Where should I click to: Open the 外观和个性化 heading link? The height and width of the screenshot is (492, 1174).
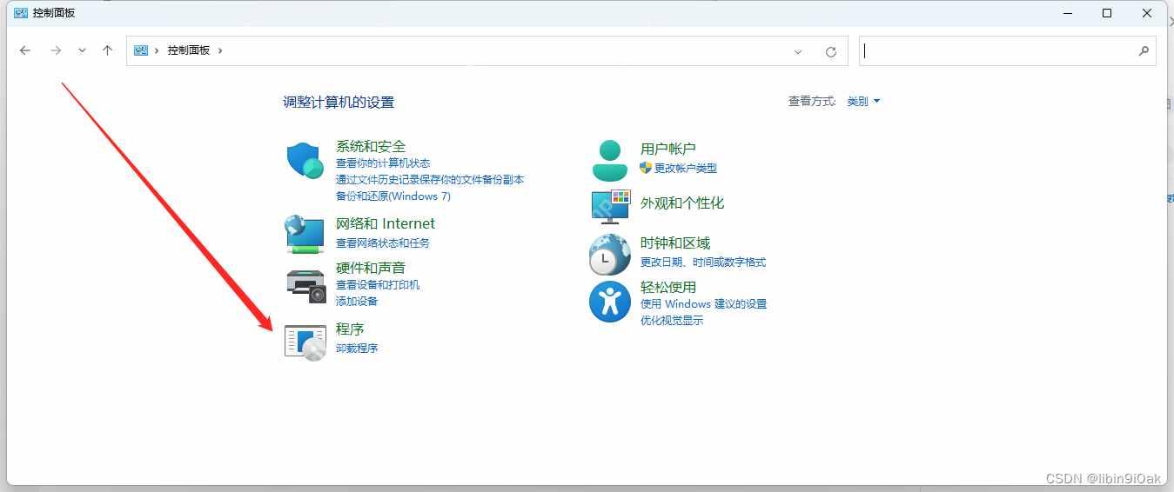[x=682, y=203]
